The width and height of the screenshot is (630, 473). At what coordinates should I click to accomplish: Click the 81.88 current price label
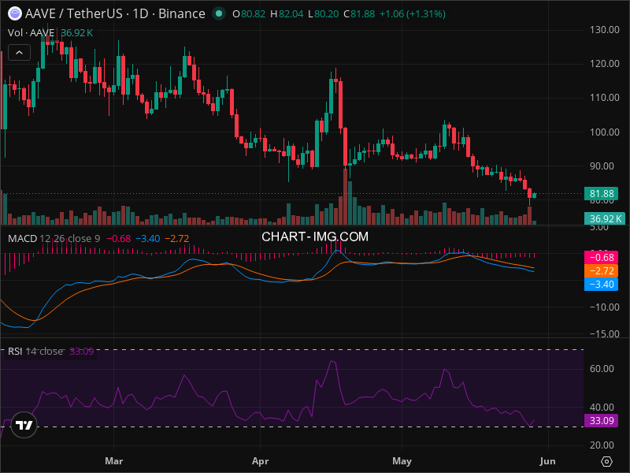tap(601, 194)
